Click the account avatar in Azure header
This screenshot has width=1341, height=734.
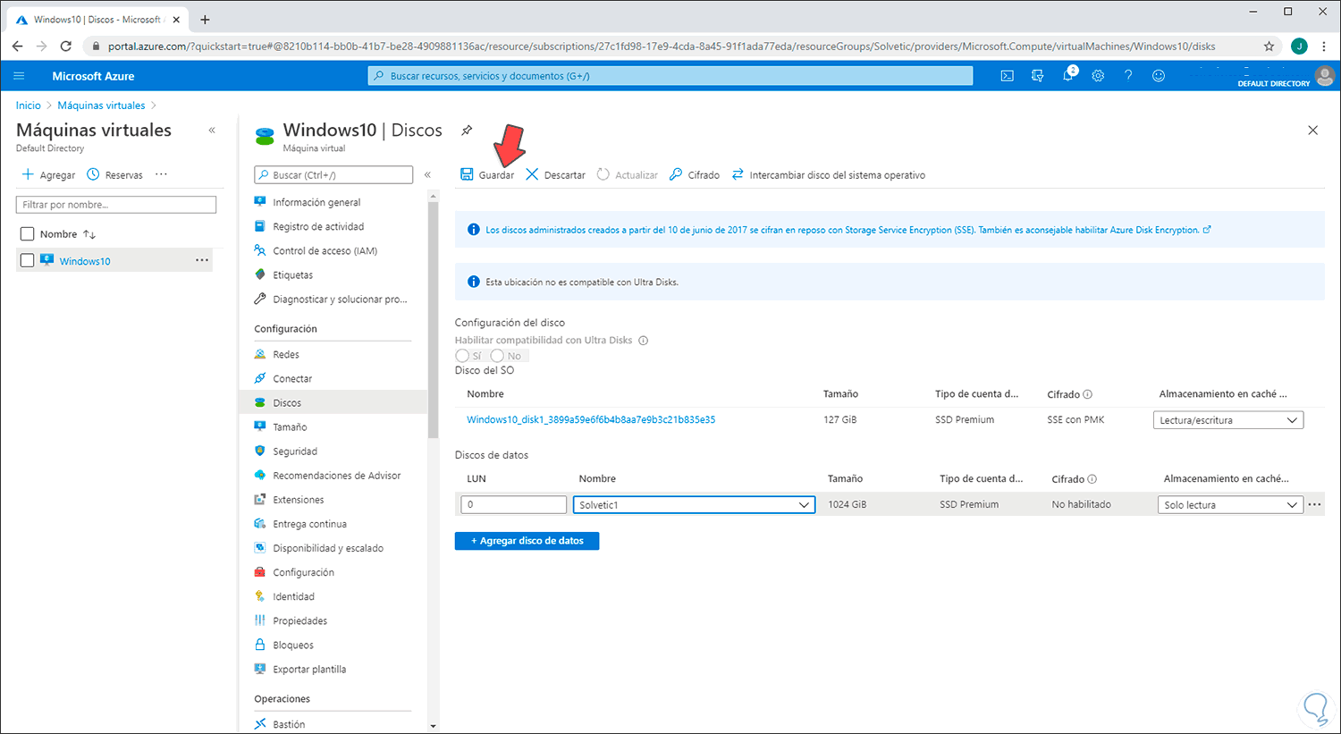tap(1325, 76)
